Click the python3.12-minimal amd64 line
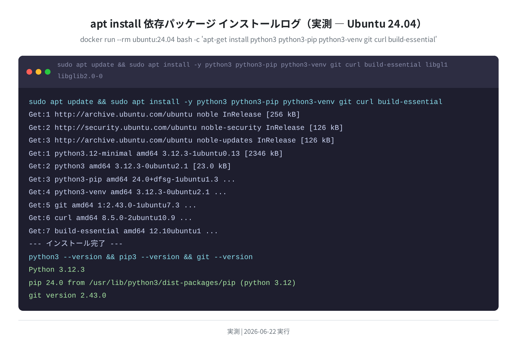The width and height of the screenshot is (517, 347). click(x=156, y=153)
